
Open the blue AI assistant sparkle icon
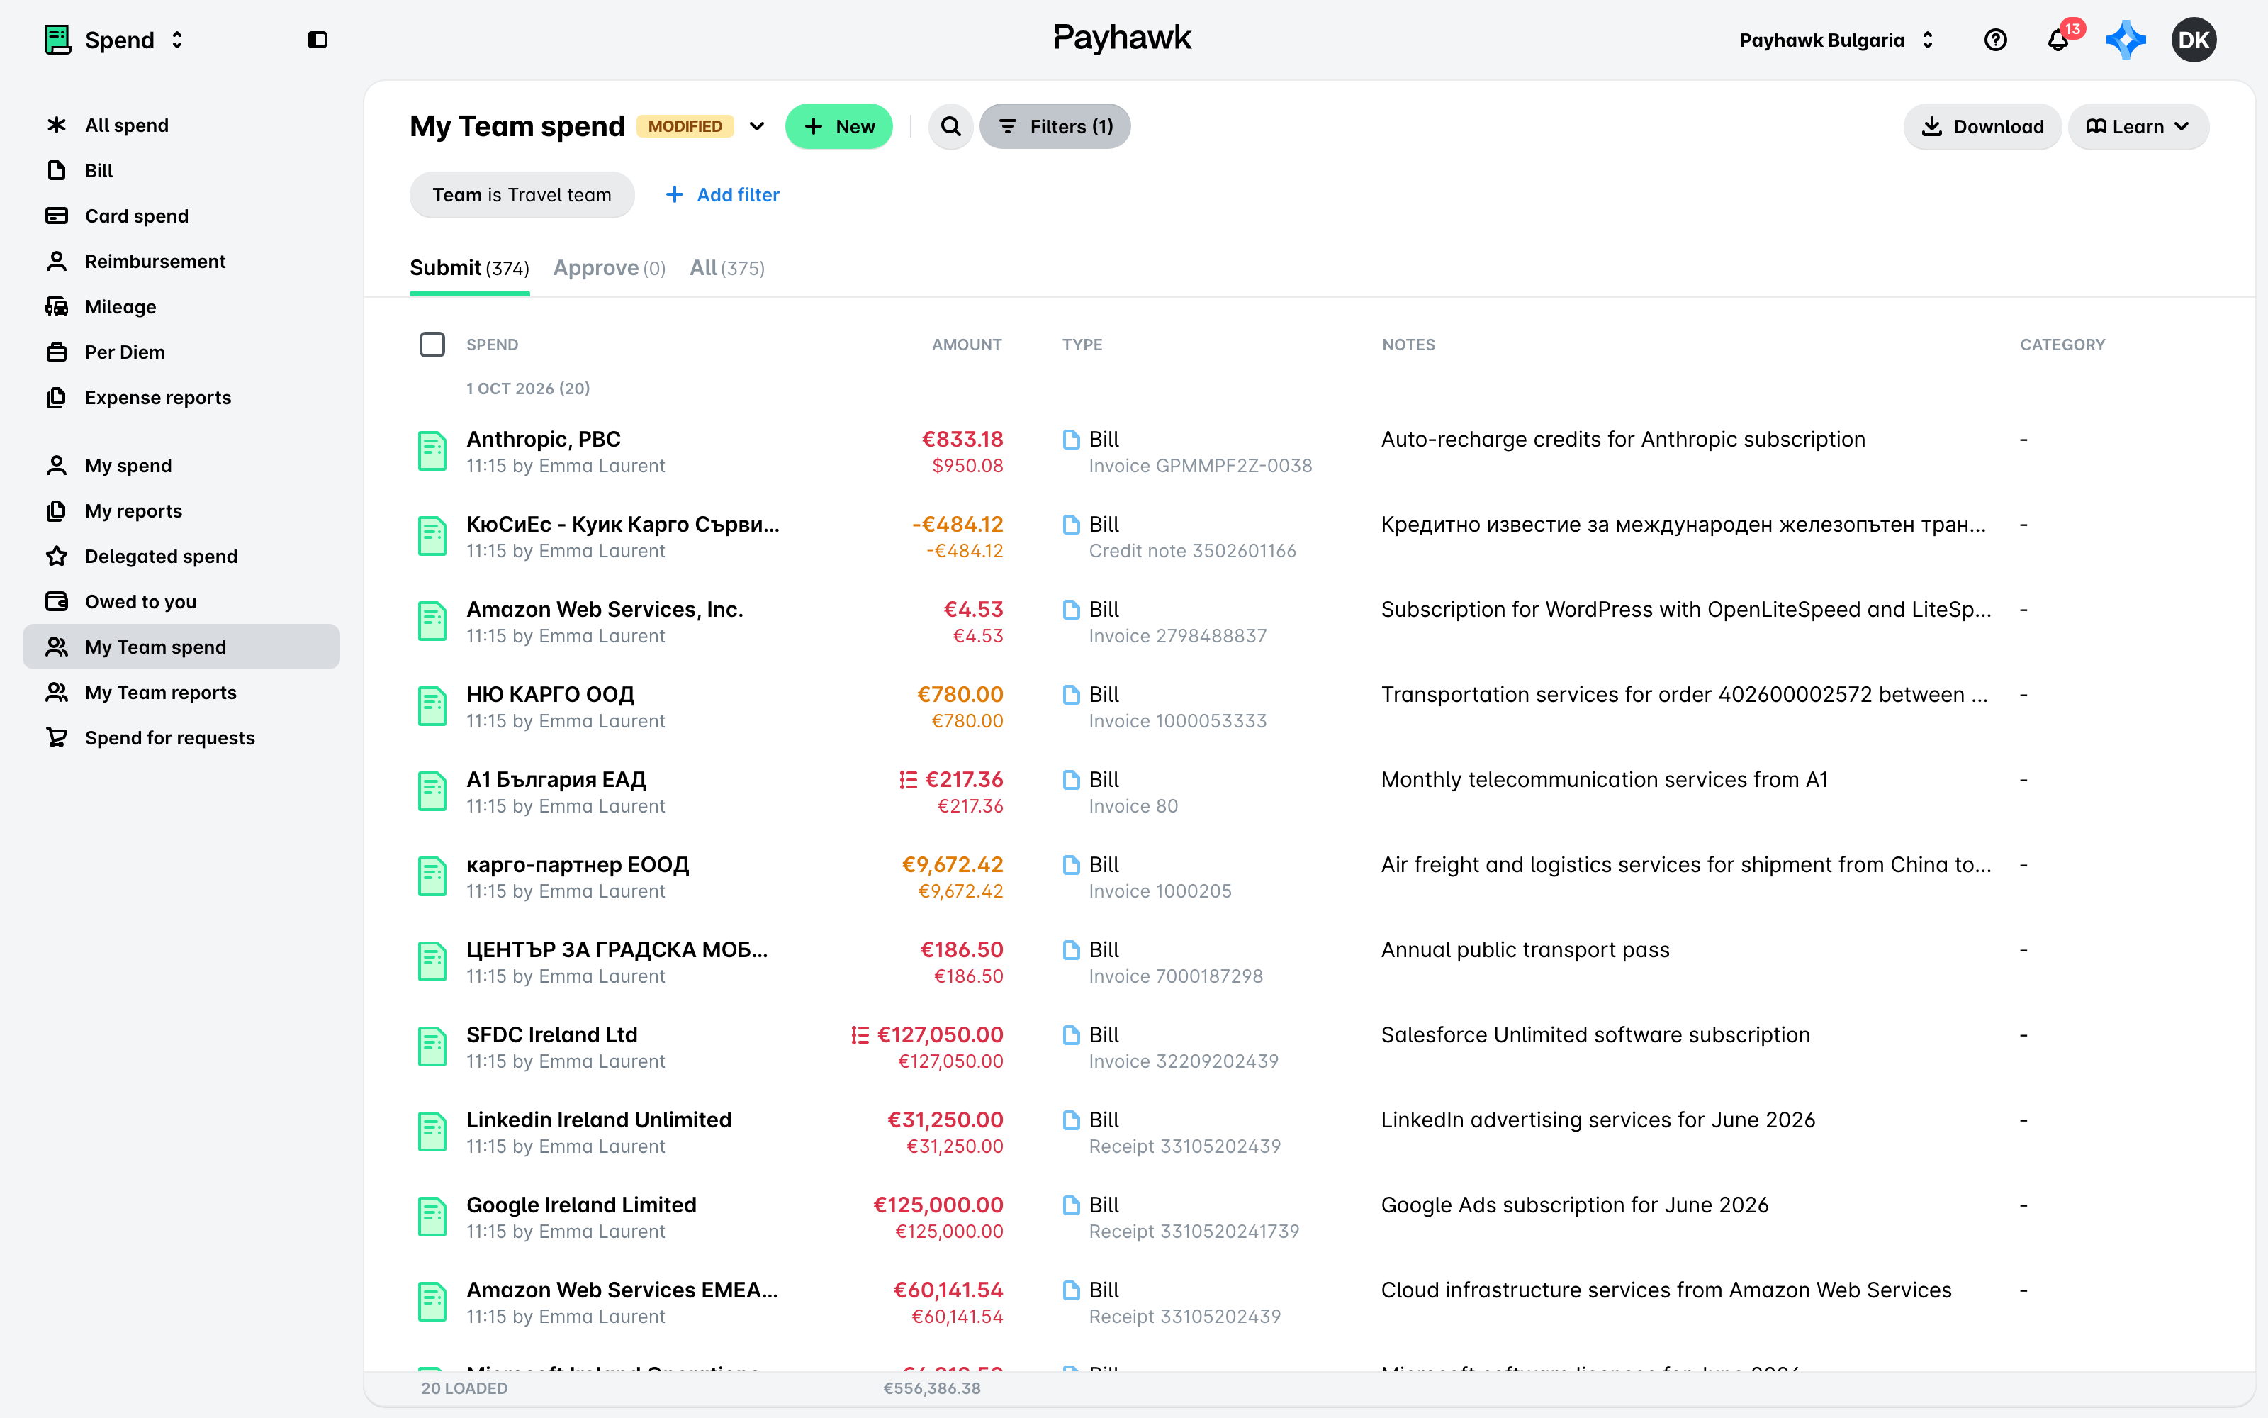(2125, 40)
